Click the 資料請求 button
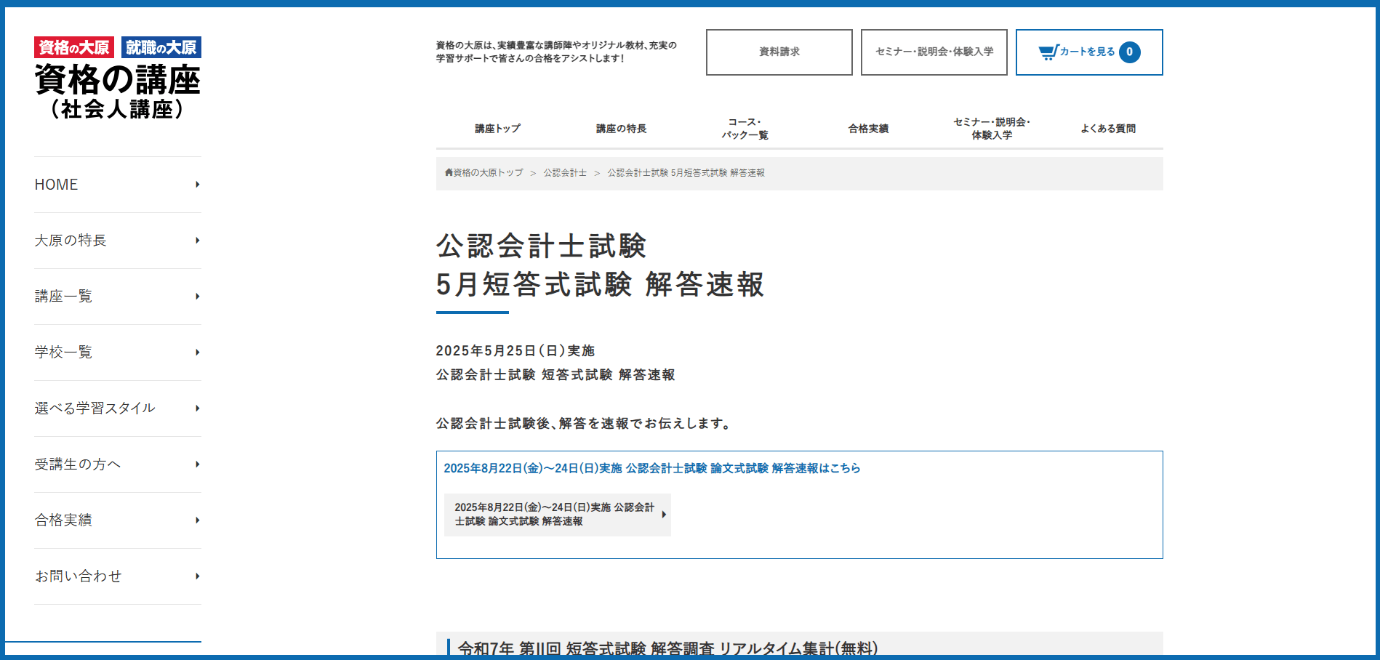 779,52
